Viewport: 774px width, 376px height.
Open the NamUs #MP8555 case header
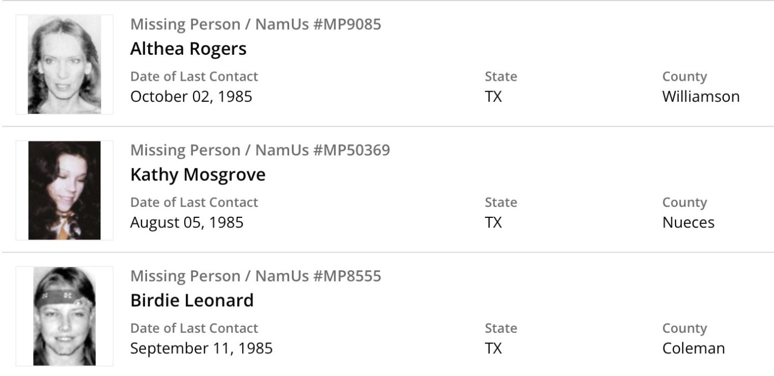pyautogui.click(x=255, y=276)
